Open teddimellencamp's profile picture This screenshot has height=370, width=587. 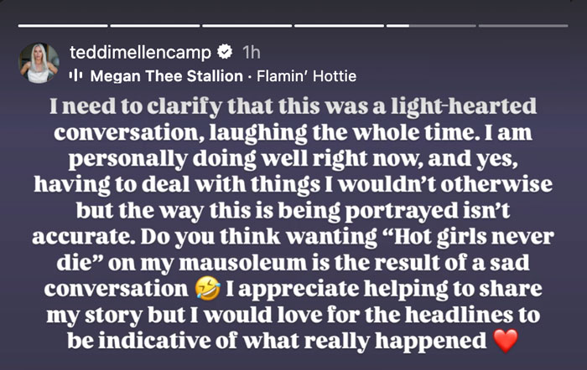pos(39,63)
